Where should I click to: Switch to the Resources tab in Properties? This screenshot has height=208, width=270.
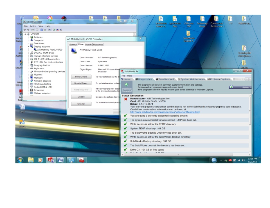pyautogui.click(x=98, y=45)
